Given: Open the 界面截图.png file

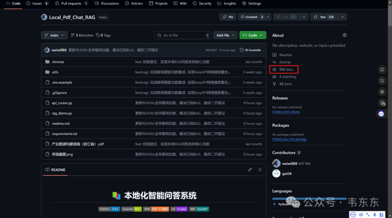Looking at the screenshot, I should pos(62,154).
